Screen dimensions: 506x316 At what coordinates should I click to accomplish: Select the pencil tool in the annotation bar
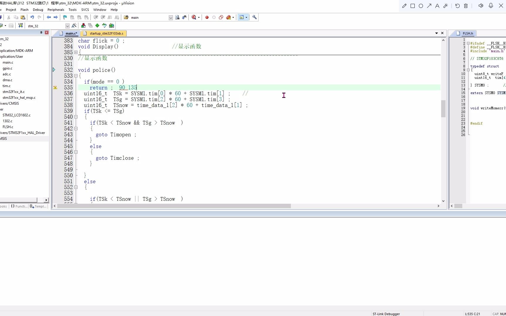[404, 6]
